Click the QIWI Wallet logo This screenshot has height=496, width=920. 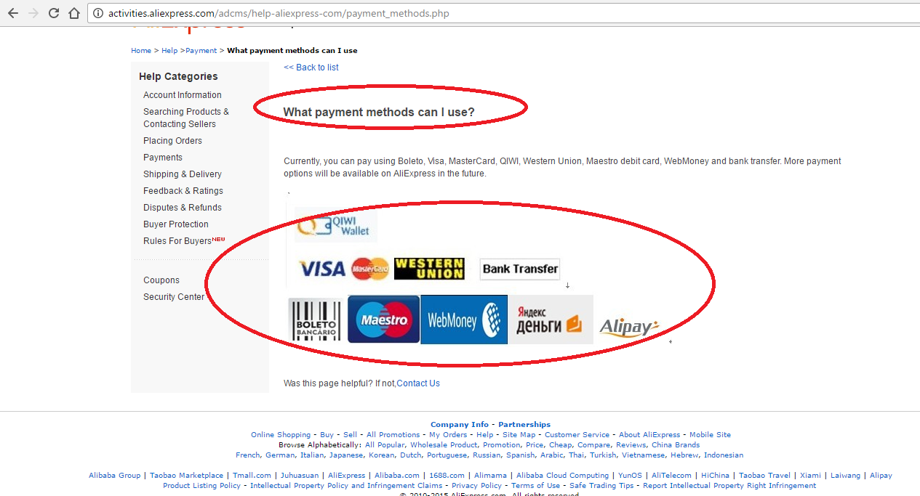pos(337,225)
